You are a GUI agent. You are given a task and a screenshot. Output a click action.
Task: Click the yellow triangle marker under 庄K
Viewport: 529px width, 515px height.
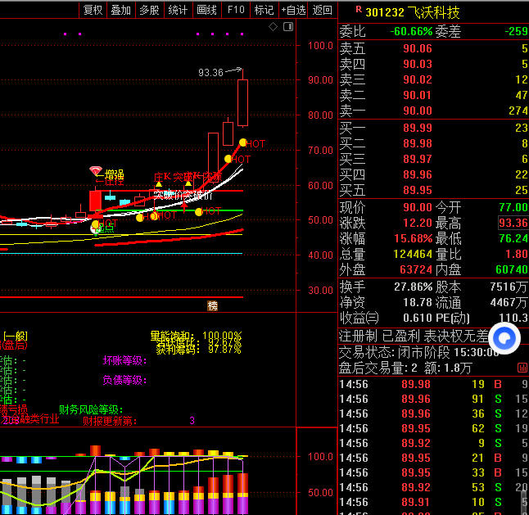[x=158, y=184]
